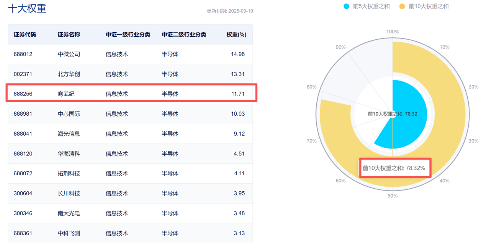Click the 十大权重 section title

pyautogui.click(x=27, y=8)
